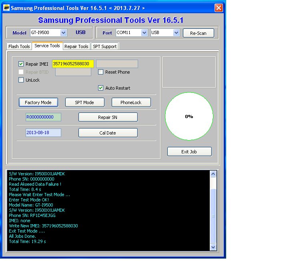Viewport: 281px width, 261px height.
Task: Click the SPT application icon in title bar
Action: click(6, 8)
